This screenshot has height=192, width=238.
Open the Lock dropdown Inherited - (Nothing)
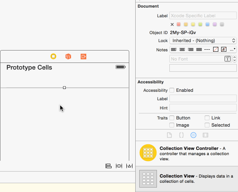click(203, 40)
